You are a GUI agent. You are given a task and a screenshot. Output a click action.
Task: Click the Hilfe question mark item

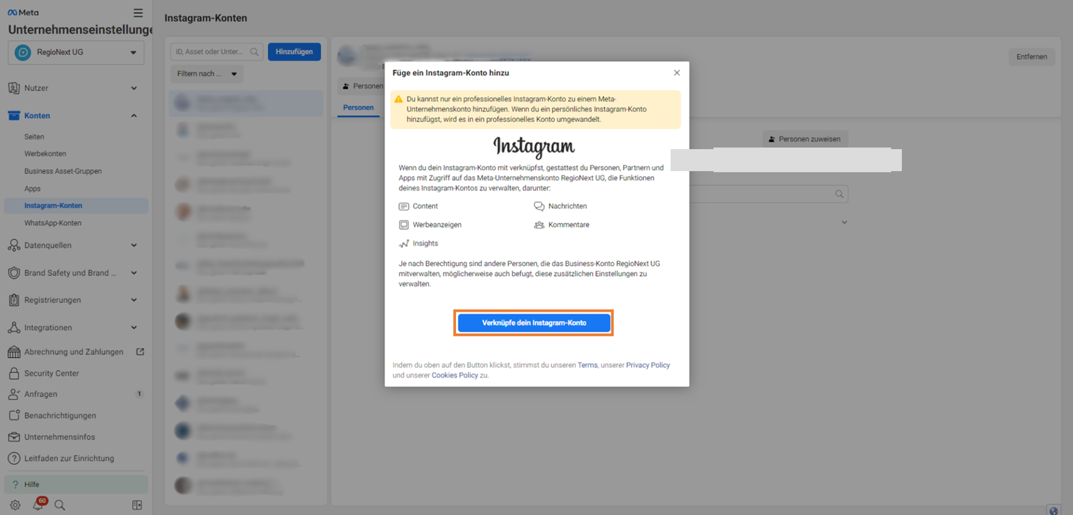coord(76,484)
